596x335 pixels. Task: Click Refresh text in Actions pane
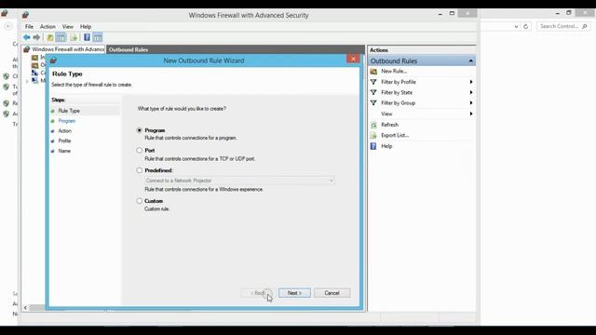(389, 125)
